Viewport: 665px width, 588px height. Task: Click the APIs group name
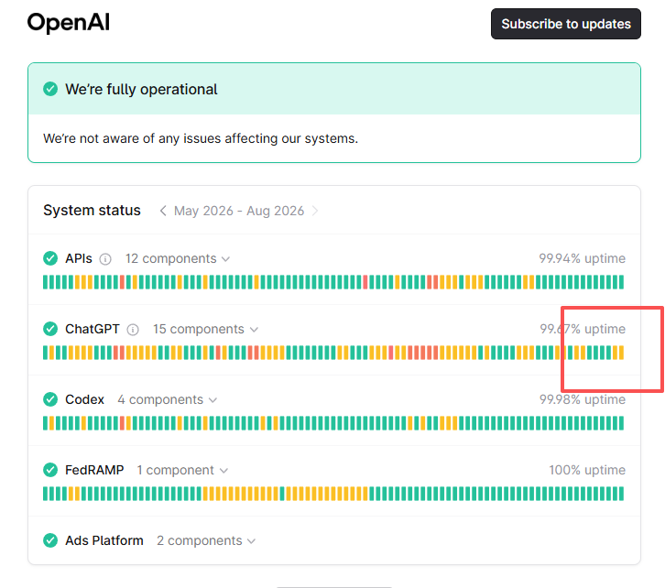79,258
